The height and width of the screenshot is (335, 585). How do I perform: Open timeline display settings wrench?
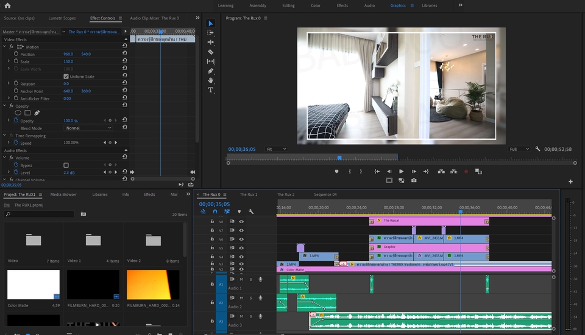[x=251, y=212]
